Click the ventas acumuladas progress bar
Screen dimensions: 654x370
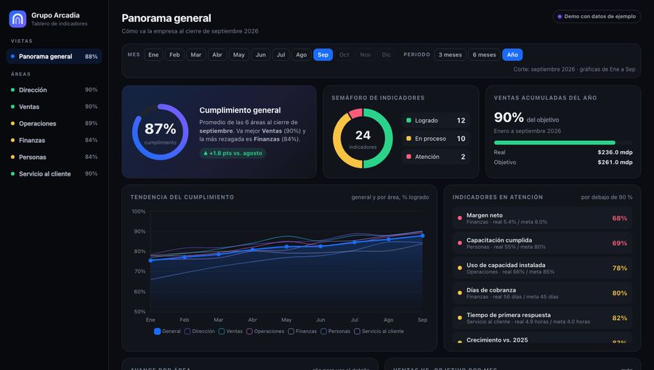pyautogui.click(x=563, y=143)
